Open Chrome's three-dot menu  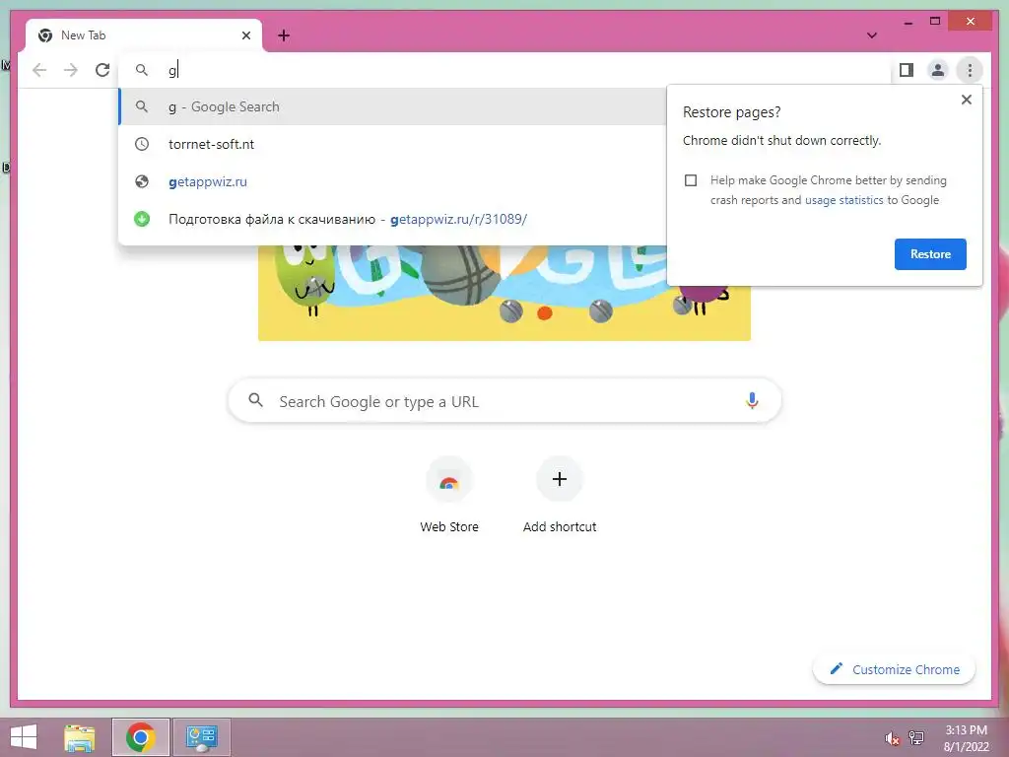coord(970,70)
